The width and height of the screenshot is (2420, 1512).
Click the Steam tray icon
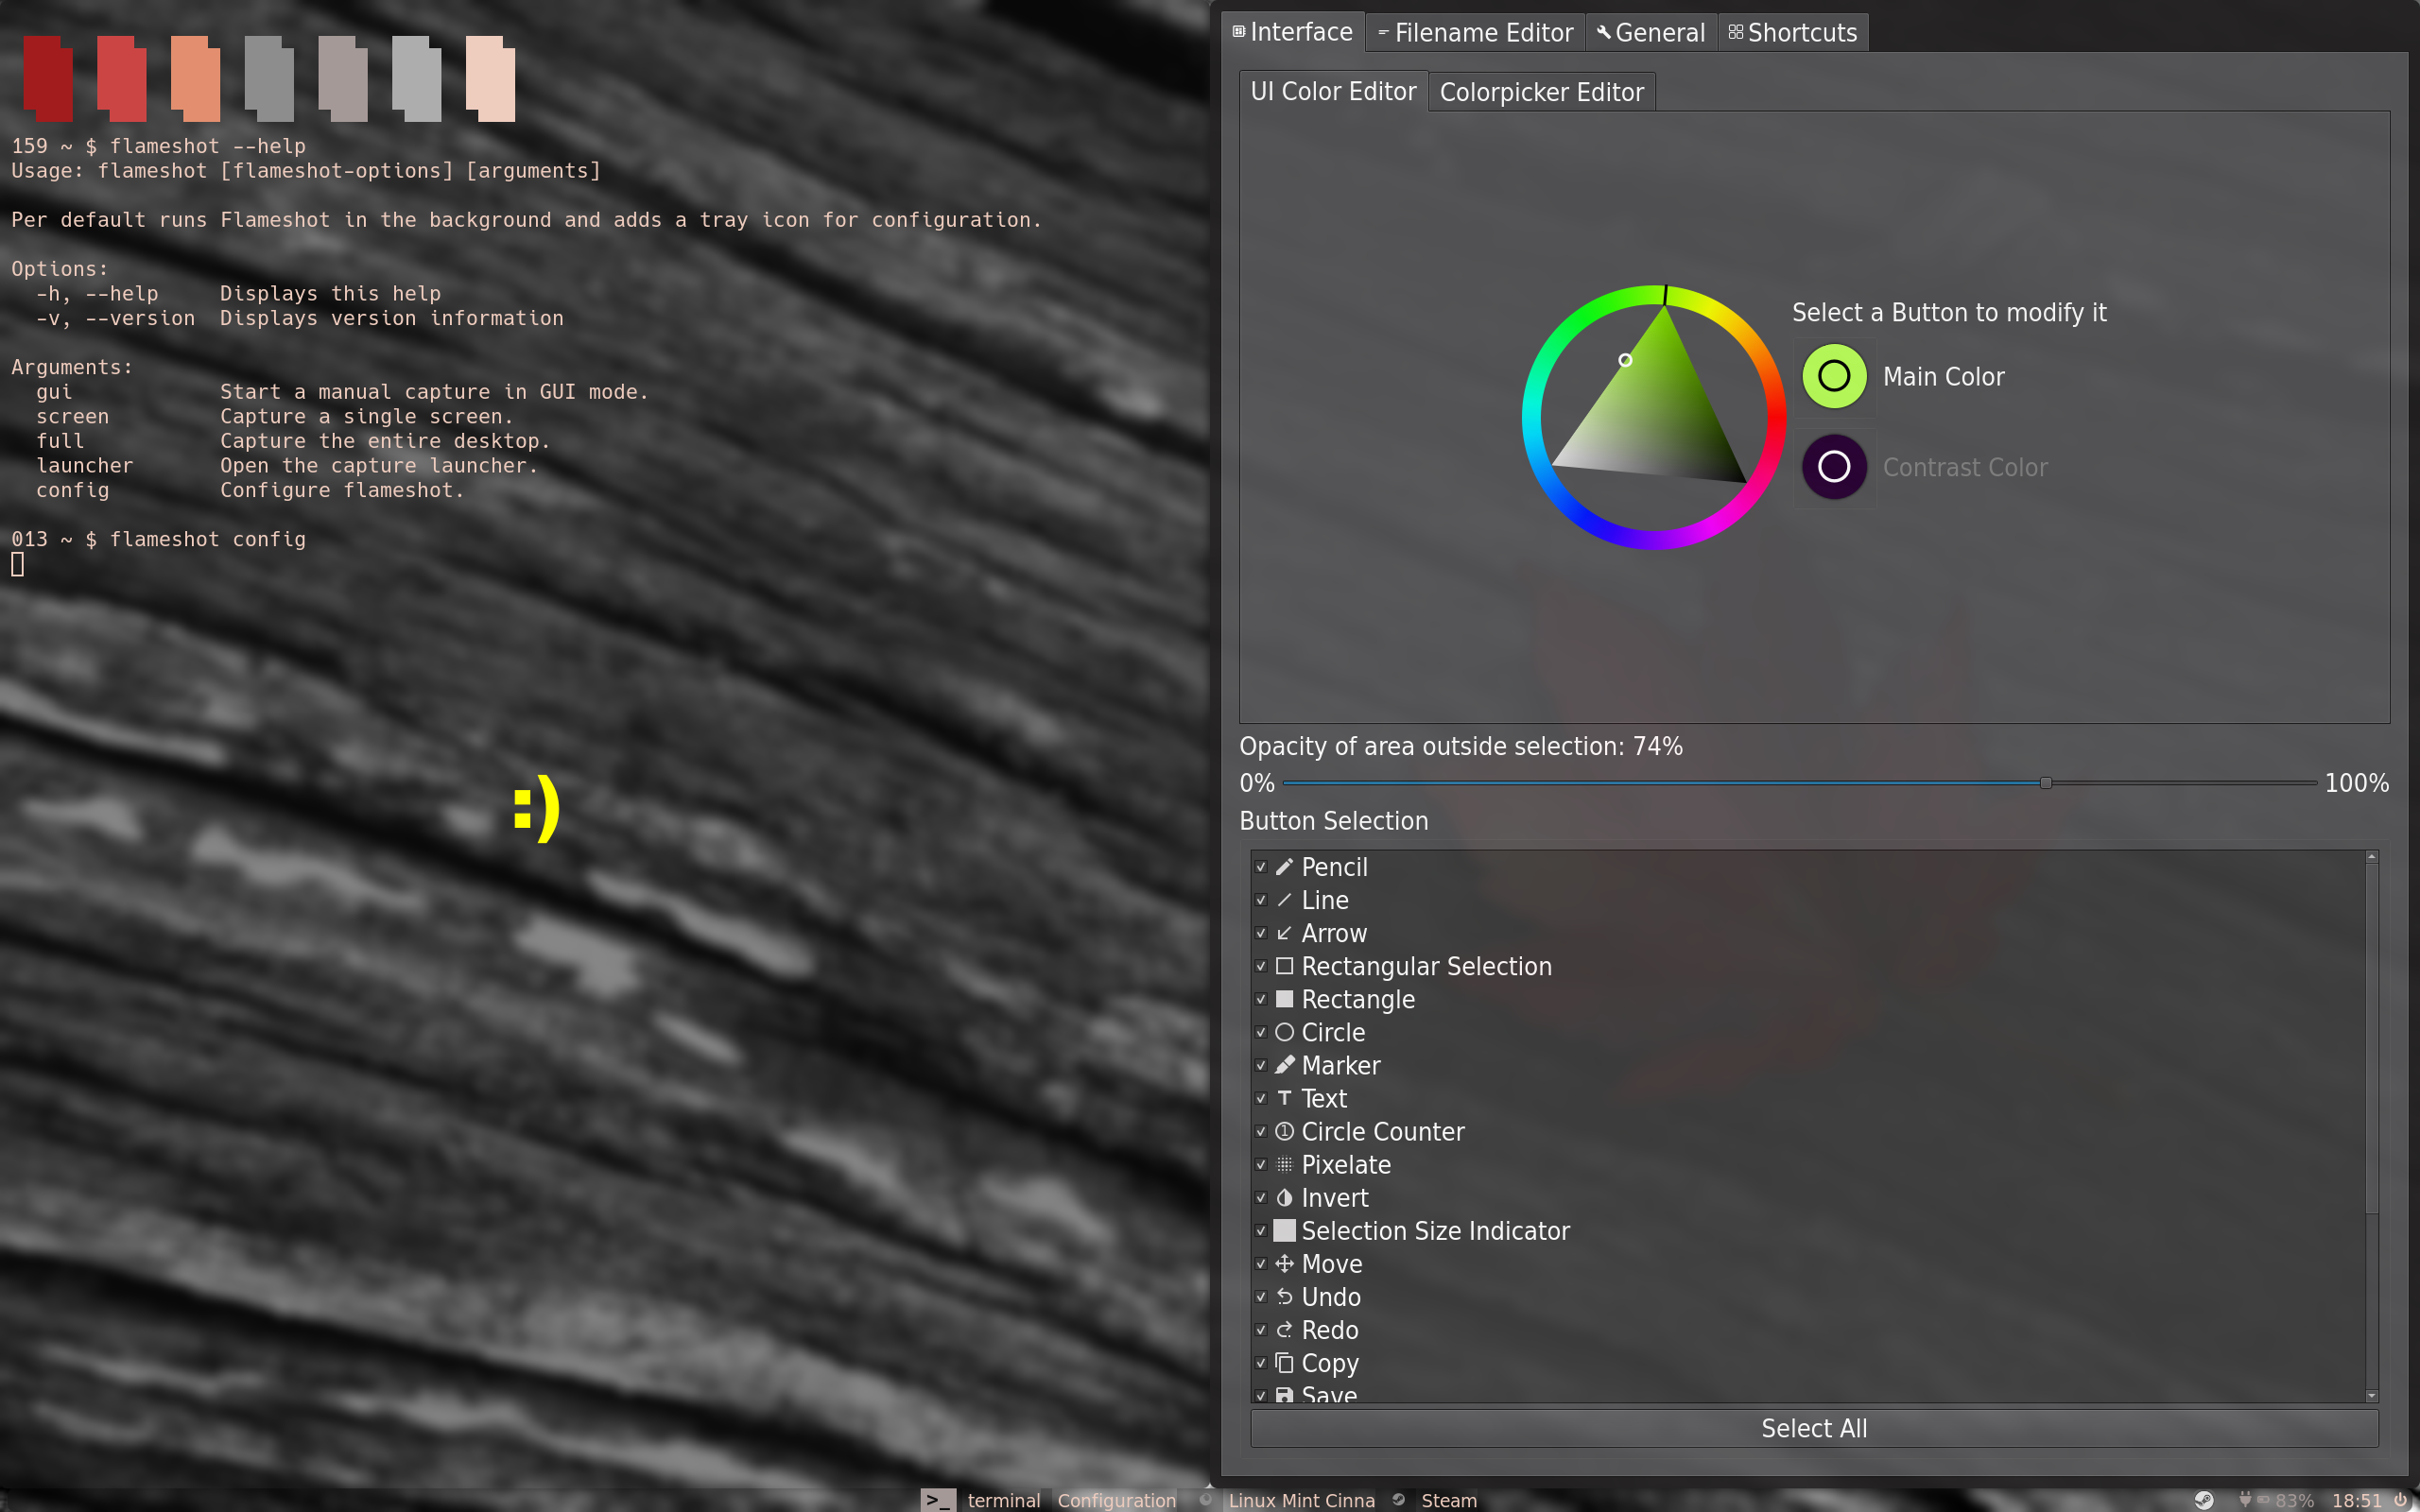(x=2204, y=1500)
